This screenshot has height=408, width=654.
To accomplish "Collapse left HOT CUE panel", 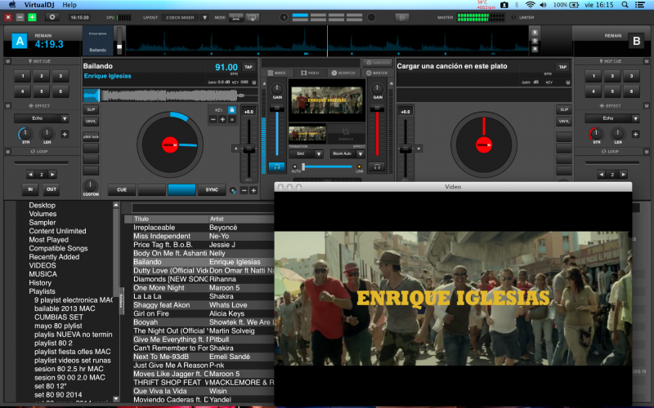I will (8, 61).
